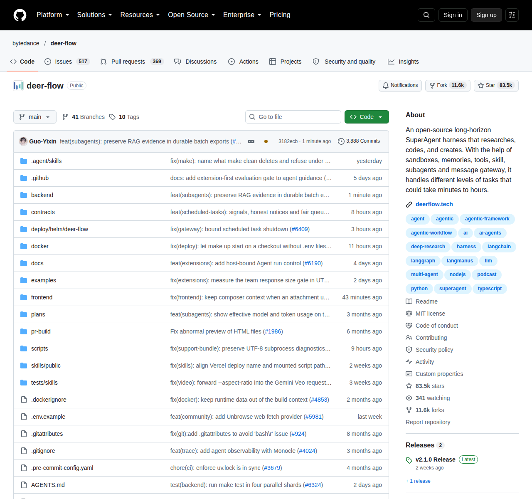
Task: Click the Notifications bell button
Action: click(400, 85)
